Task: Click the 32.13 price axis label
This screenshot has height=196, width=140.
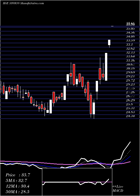Action: [x=130, y=53]
